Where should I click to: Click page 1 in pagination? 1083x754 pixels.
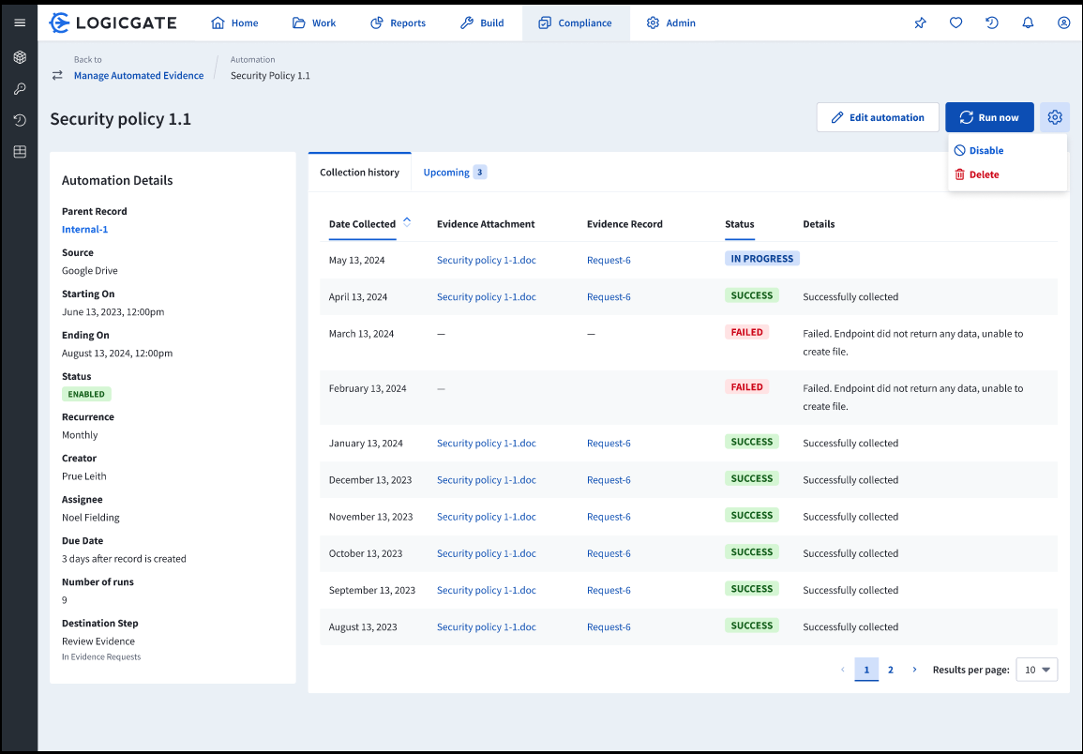[866, 670]
